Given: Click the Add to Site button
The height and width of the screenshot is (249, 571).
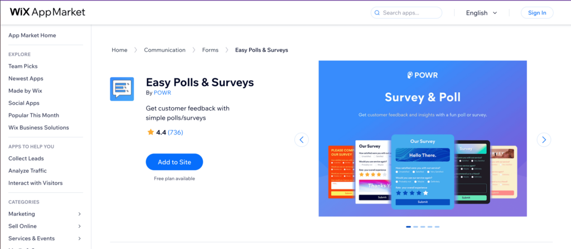Looking at the screenshot, I should [175, 162].
